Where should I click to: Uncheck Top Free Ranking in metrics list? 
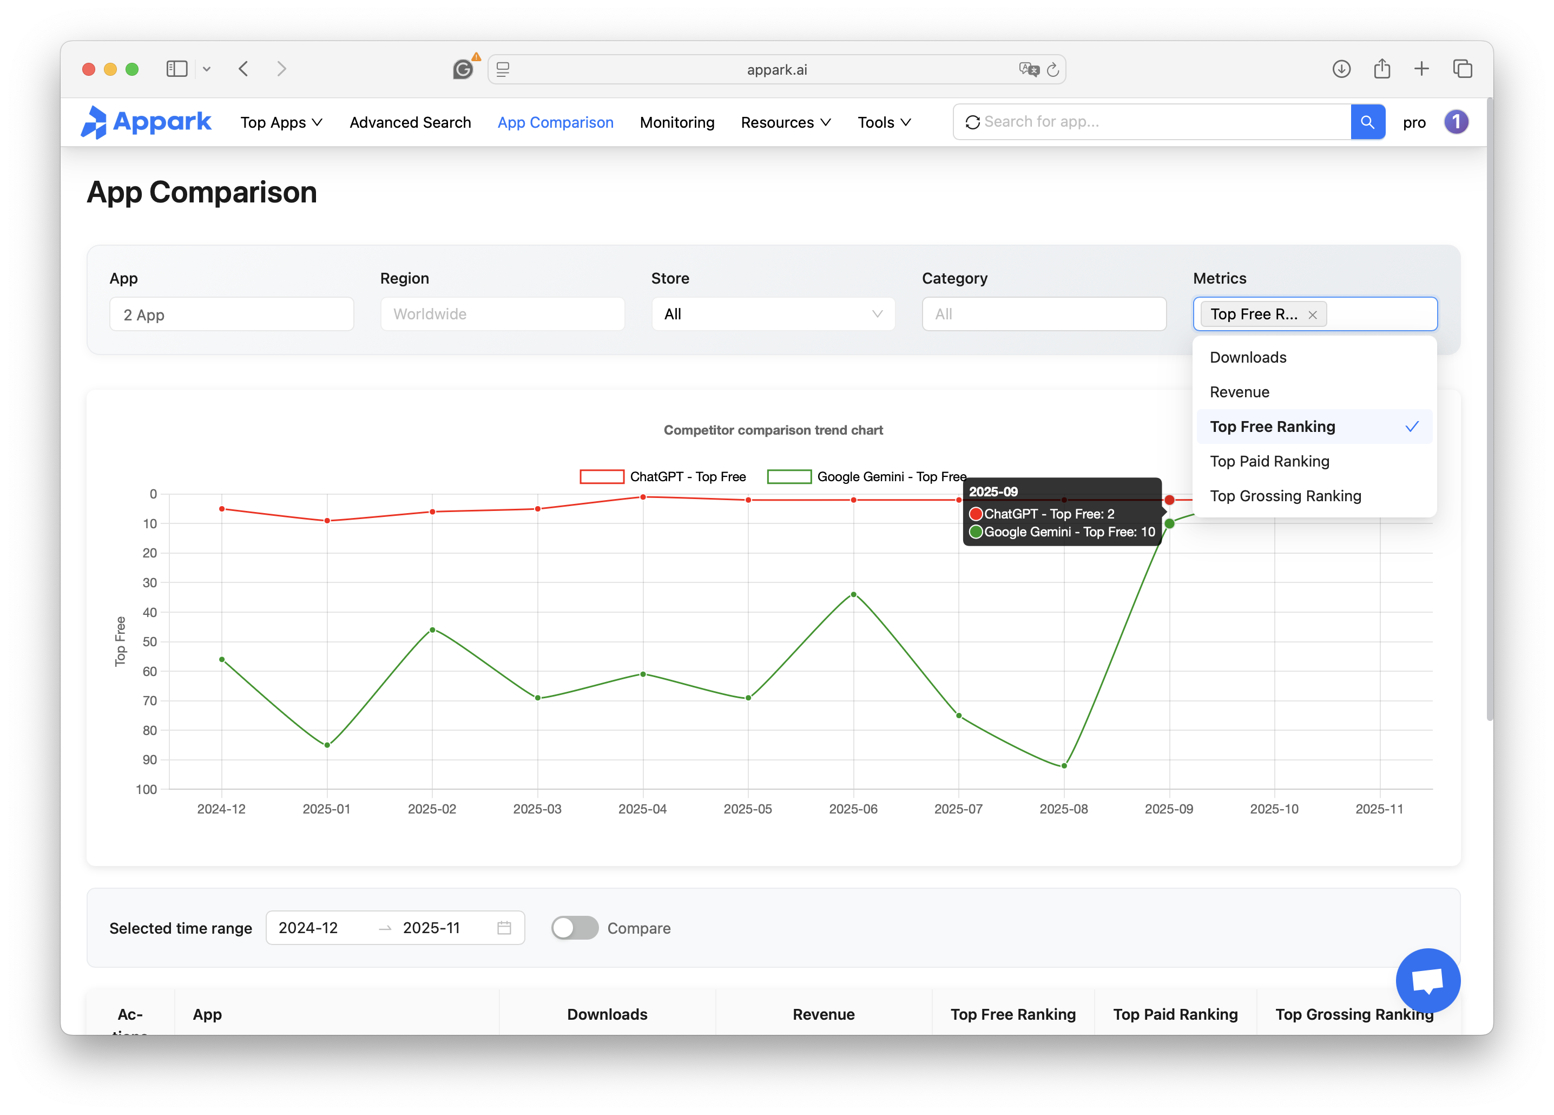1273,427
